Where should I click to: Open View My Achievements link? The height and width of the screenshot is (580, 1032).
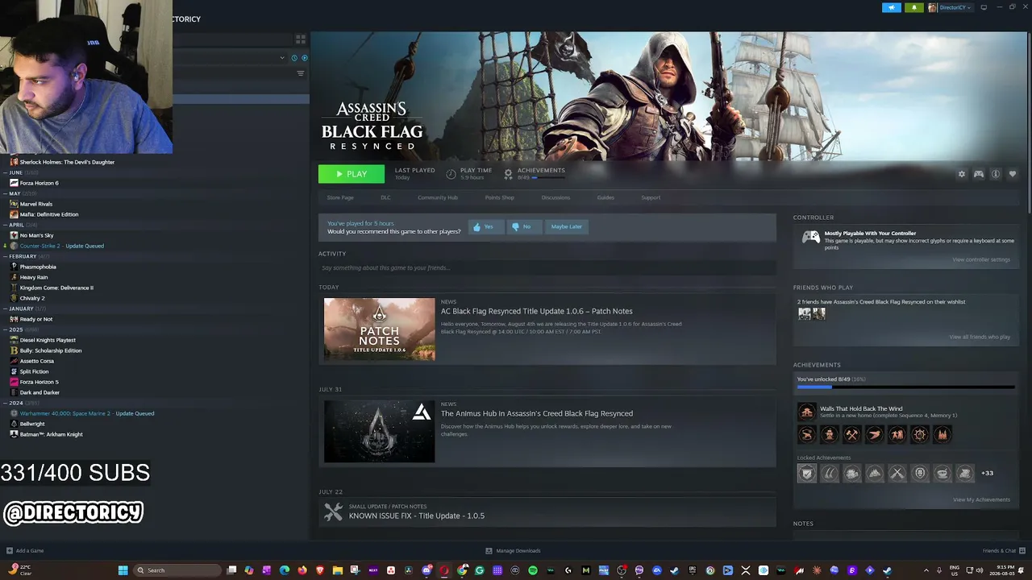click(981, 499)
